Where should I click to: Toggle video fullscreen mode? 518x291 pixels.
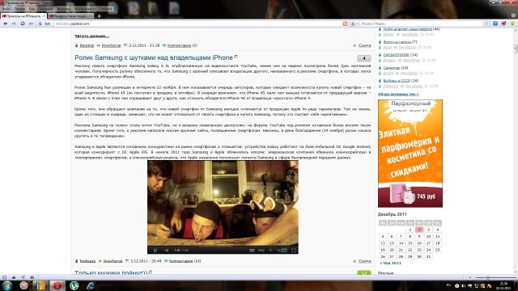294,251
